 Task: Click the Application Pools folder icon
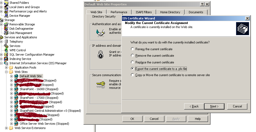coord(11,67)
